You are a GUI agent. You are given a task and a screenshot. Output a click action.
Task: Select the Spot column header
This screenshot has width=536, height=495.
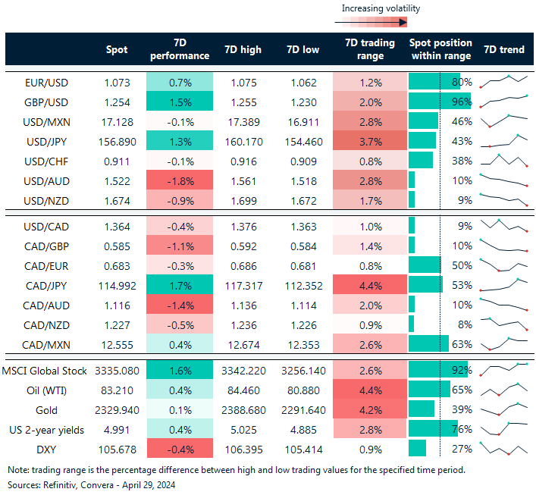[x=118, y=49]
